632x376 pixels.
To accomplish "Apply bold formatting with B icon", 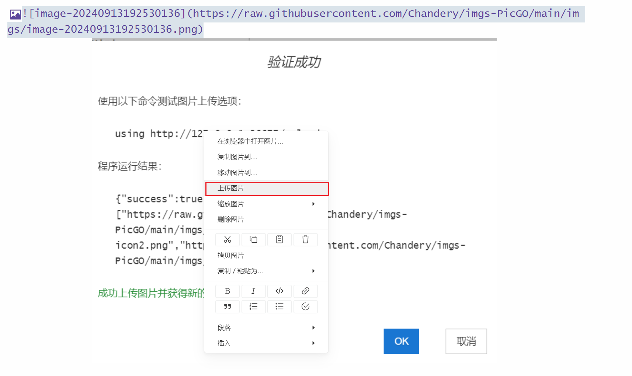I will click(228, 291).
